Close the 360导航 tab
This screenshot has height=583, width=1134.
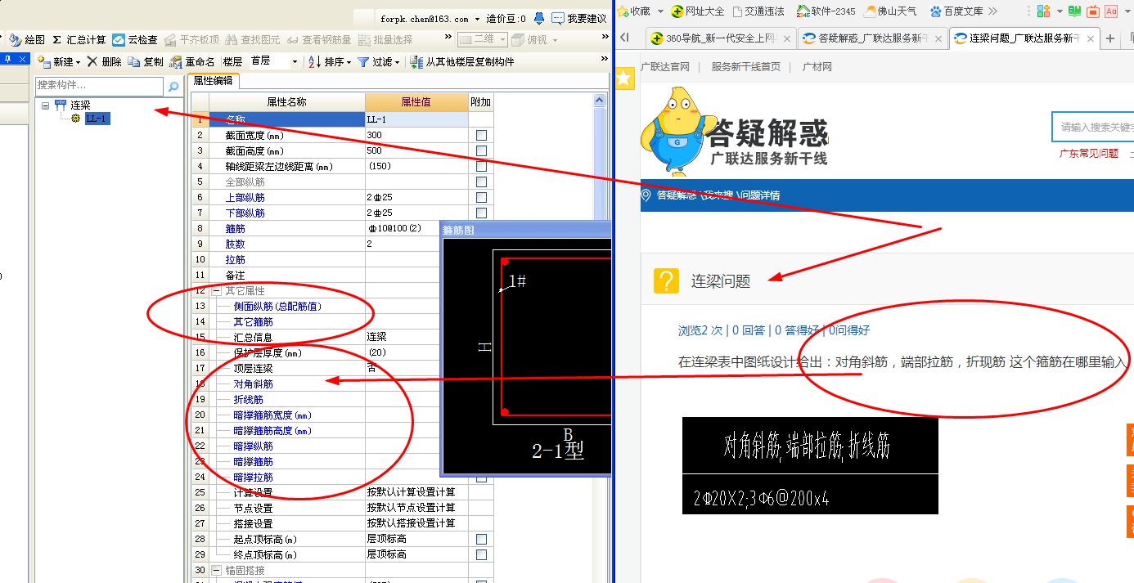click(x=787, y=38)
